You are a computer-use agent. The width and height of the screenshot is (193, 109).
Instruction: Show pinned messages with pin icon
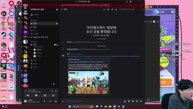pyautogui.click(x=112, y=9)
